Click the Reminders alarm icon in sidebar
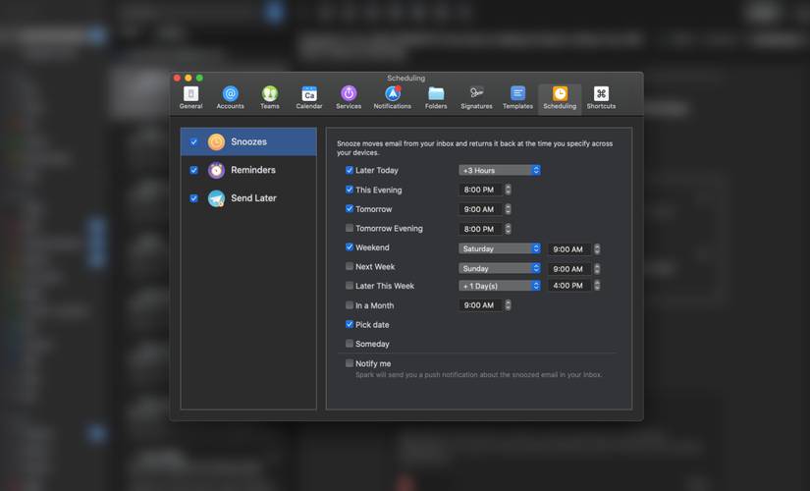 click(216, 170)
